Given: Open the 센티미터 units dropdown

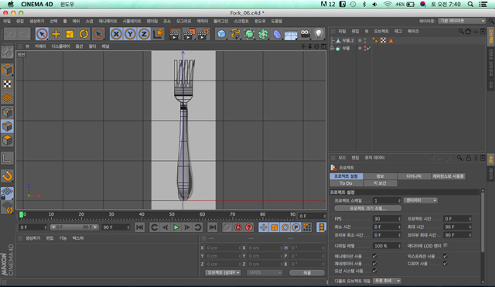Looking at the screenshot, I should pyautogui.click(x=421, y=200).
